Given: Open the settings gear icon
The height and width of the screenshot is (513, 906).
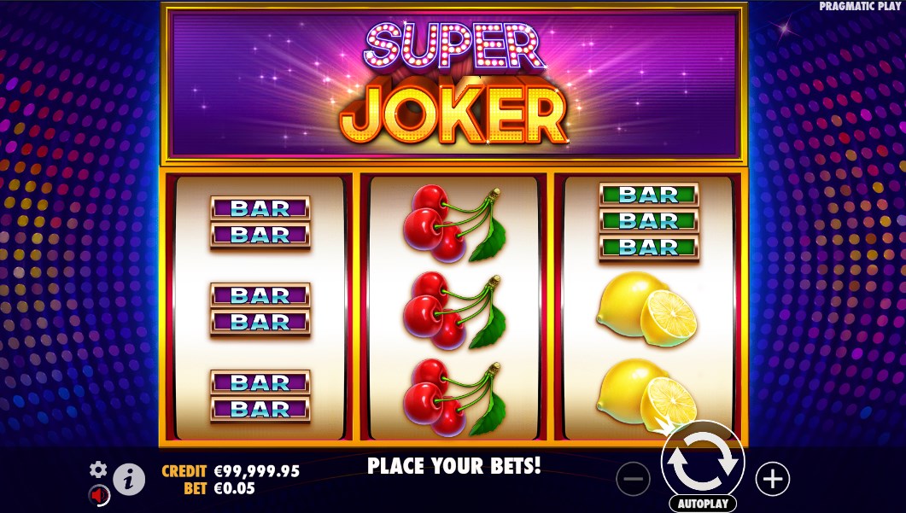Looking at the screenshot, I should (x=98, y=469).
